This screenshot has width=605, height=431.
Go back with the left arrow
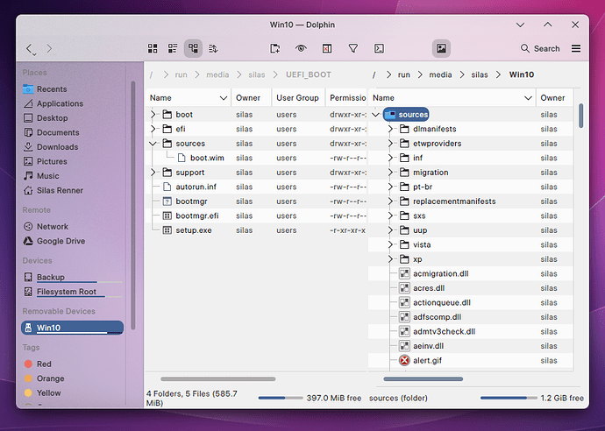(29, 48)
